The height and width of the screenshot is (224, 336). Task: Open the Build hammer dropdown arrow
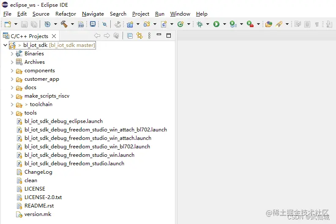[72, 24]
